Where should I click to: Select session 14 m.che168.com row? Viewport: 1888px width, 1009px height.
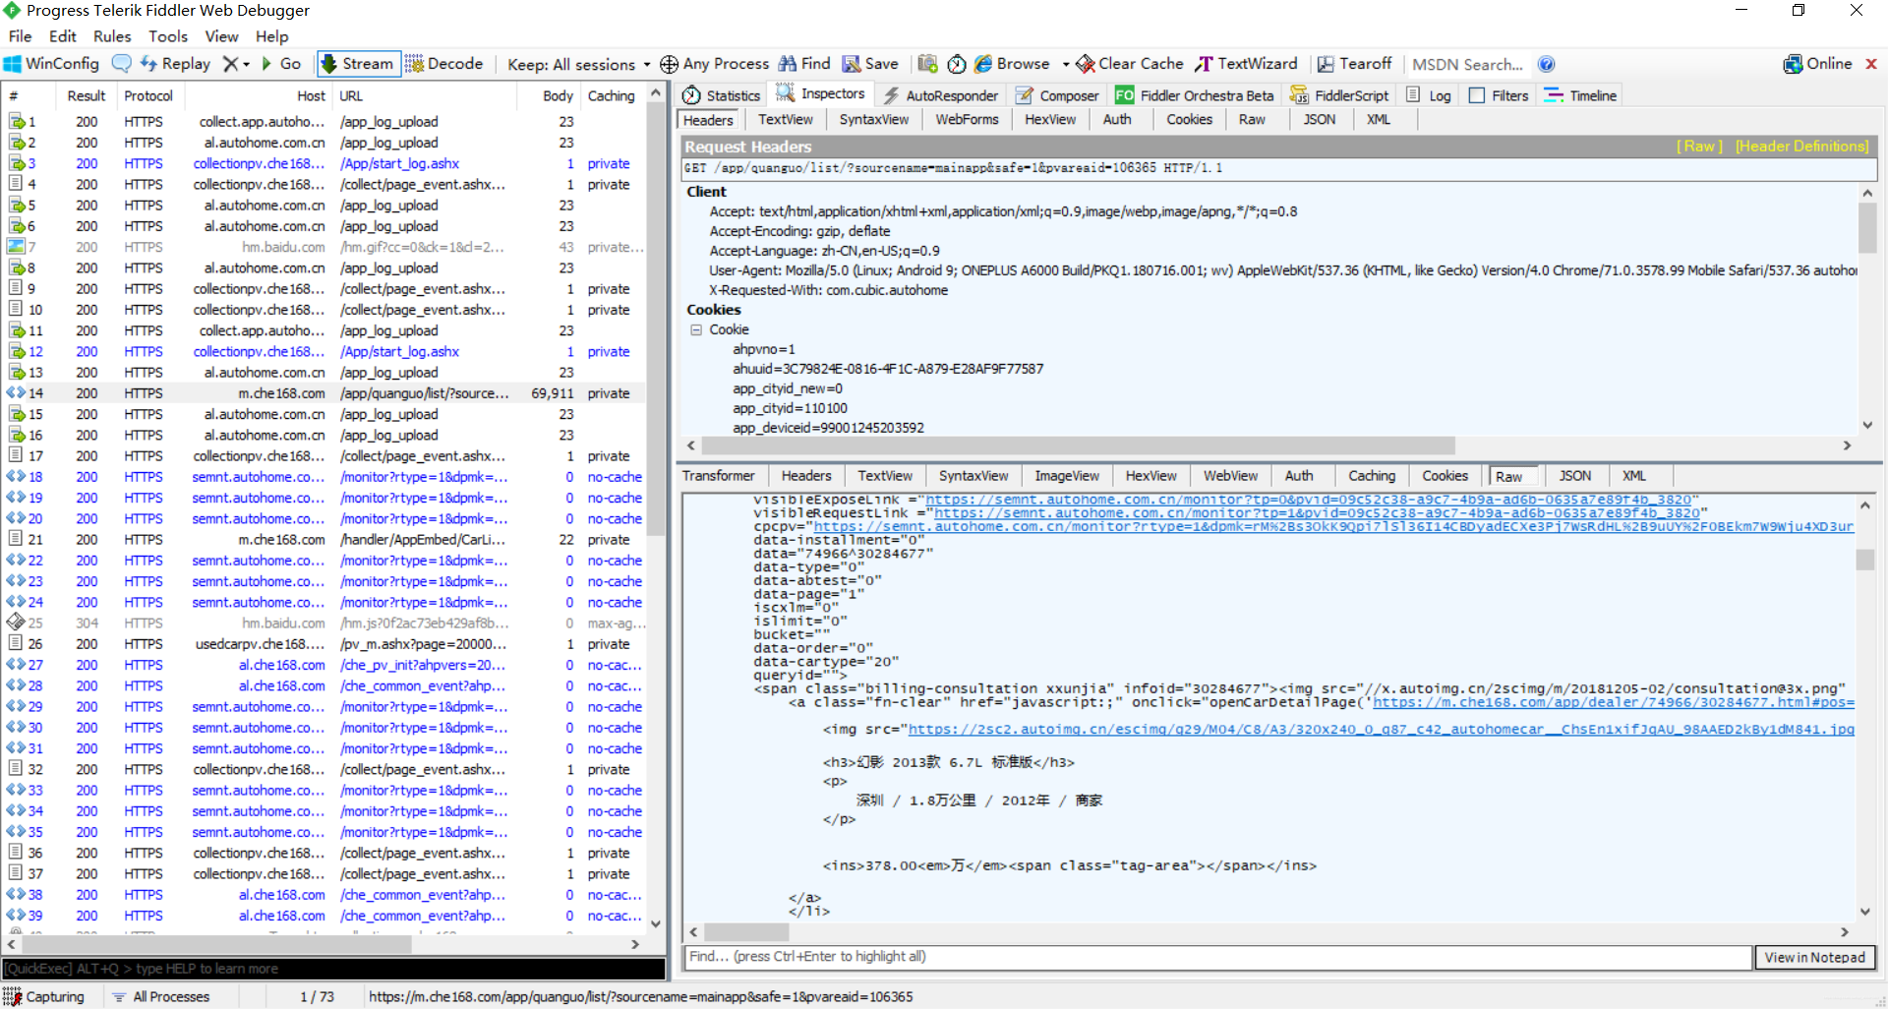pos(324,393)
